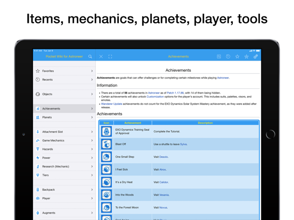Screen dimensions: 294x220
Task: Click the I Feel Sick achievement icon
Action: click(107, 170)
